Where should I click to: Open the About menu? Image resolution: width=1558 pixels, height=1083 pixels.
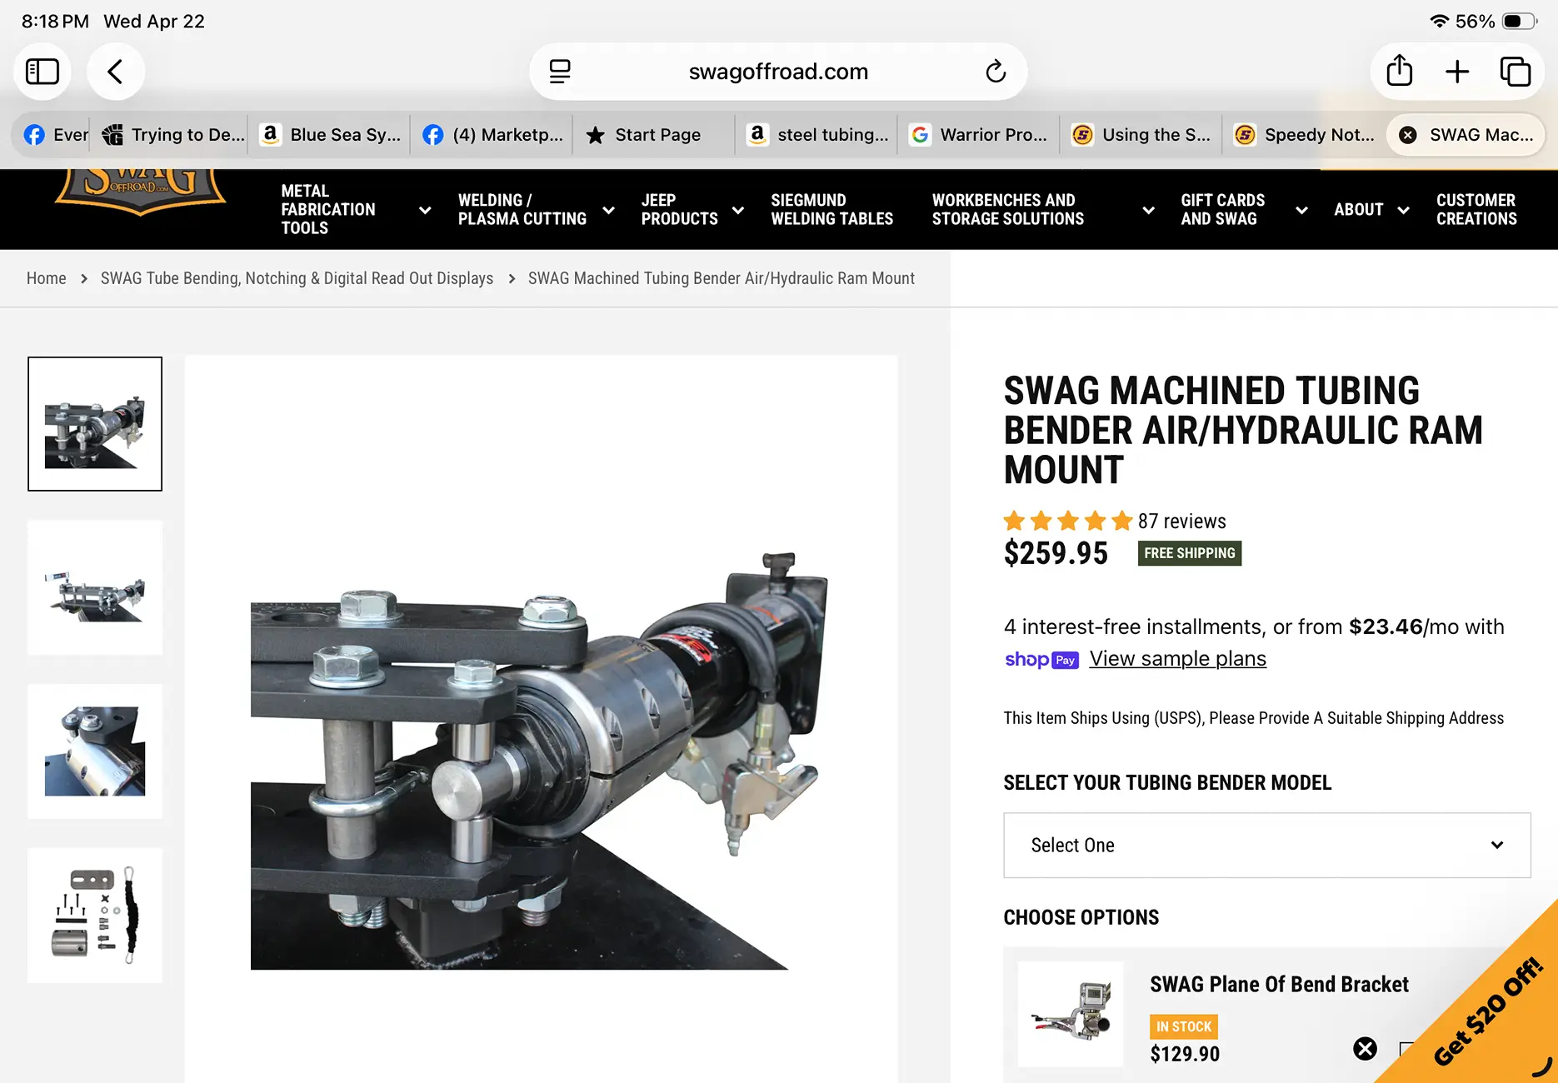(1358, 210)
